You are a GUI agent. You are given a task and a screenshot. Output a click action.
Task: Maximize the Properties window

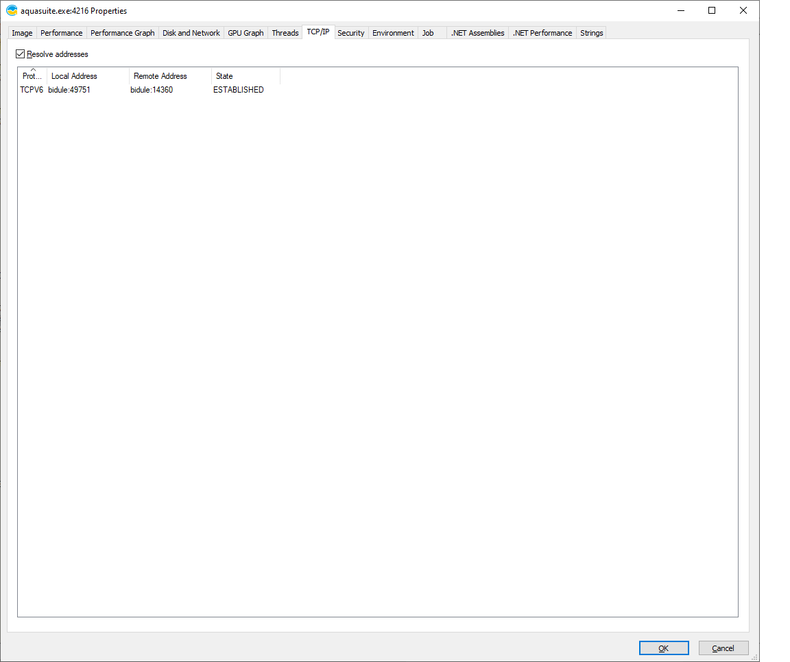click(x=712, y=10)
